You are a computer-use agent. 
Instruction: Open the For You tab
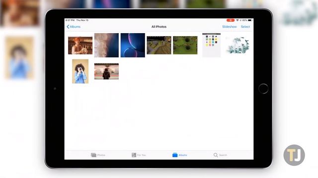[139, 155]
